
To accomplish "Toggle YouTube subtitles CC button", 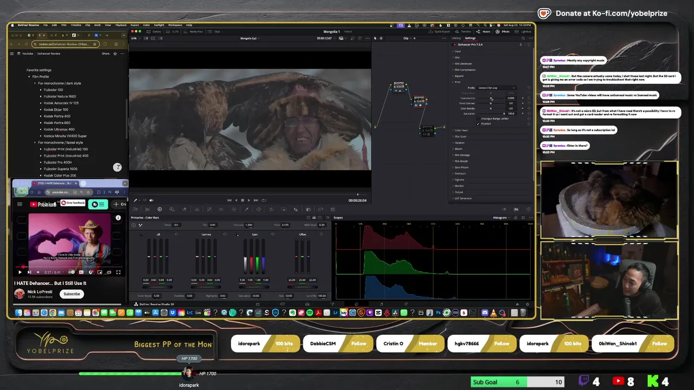I will coord(81,272).
